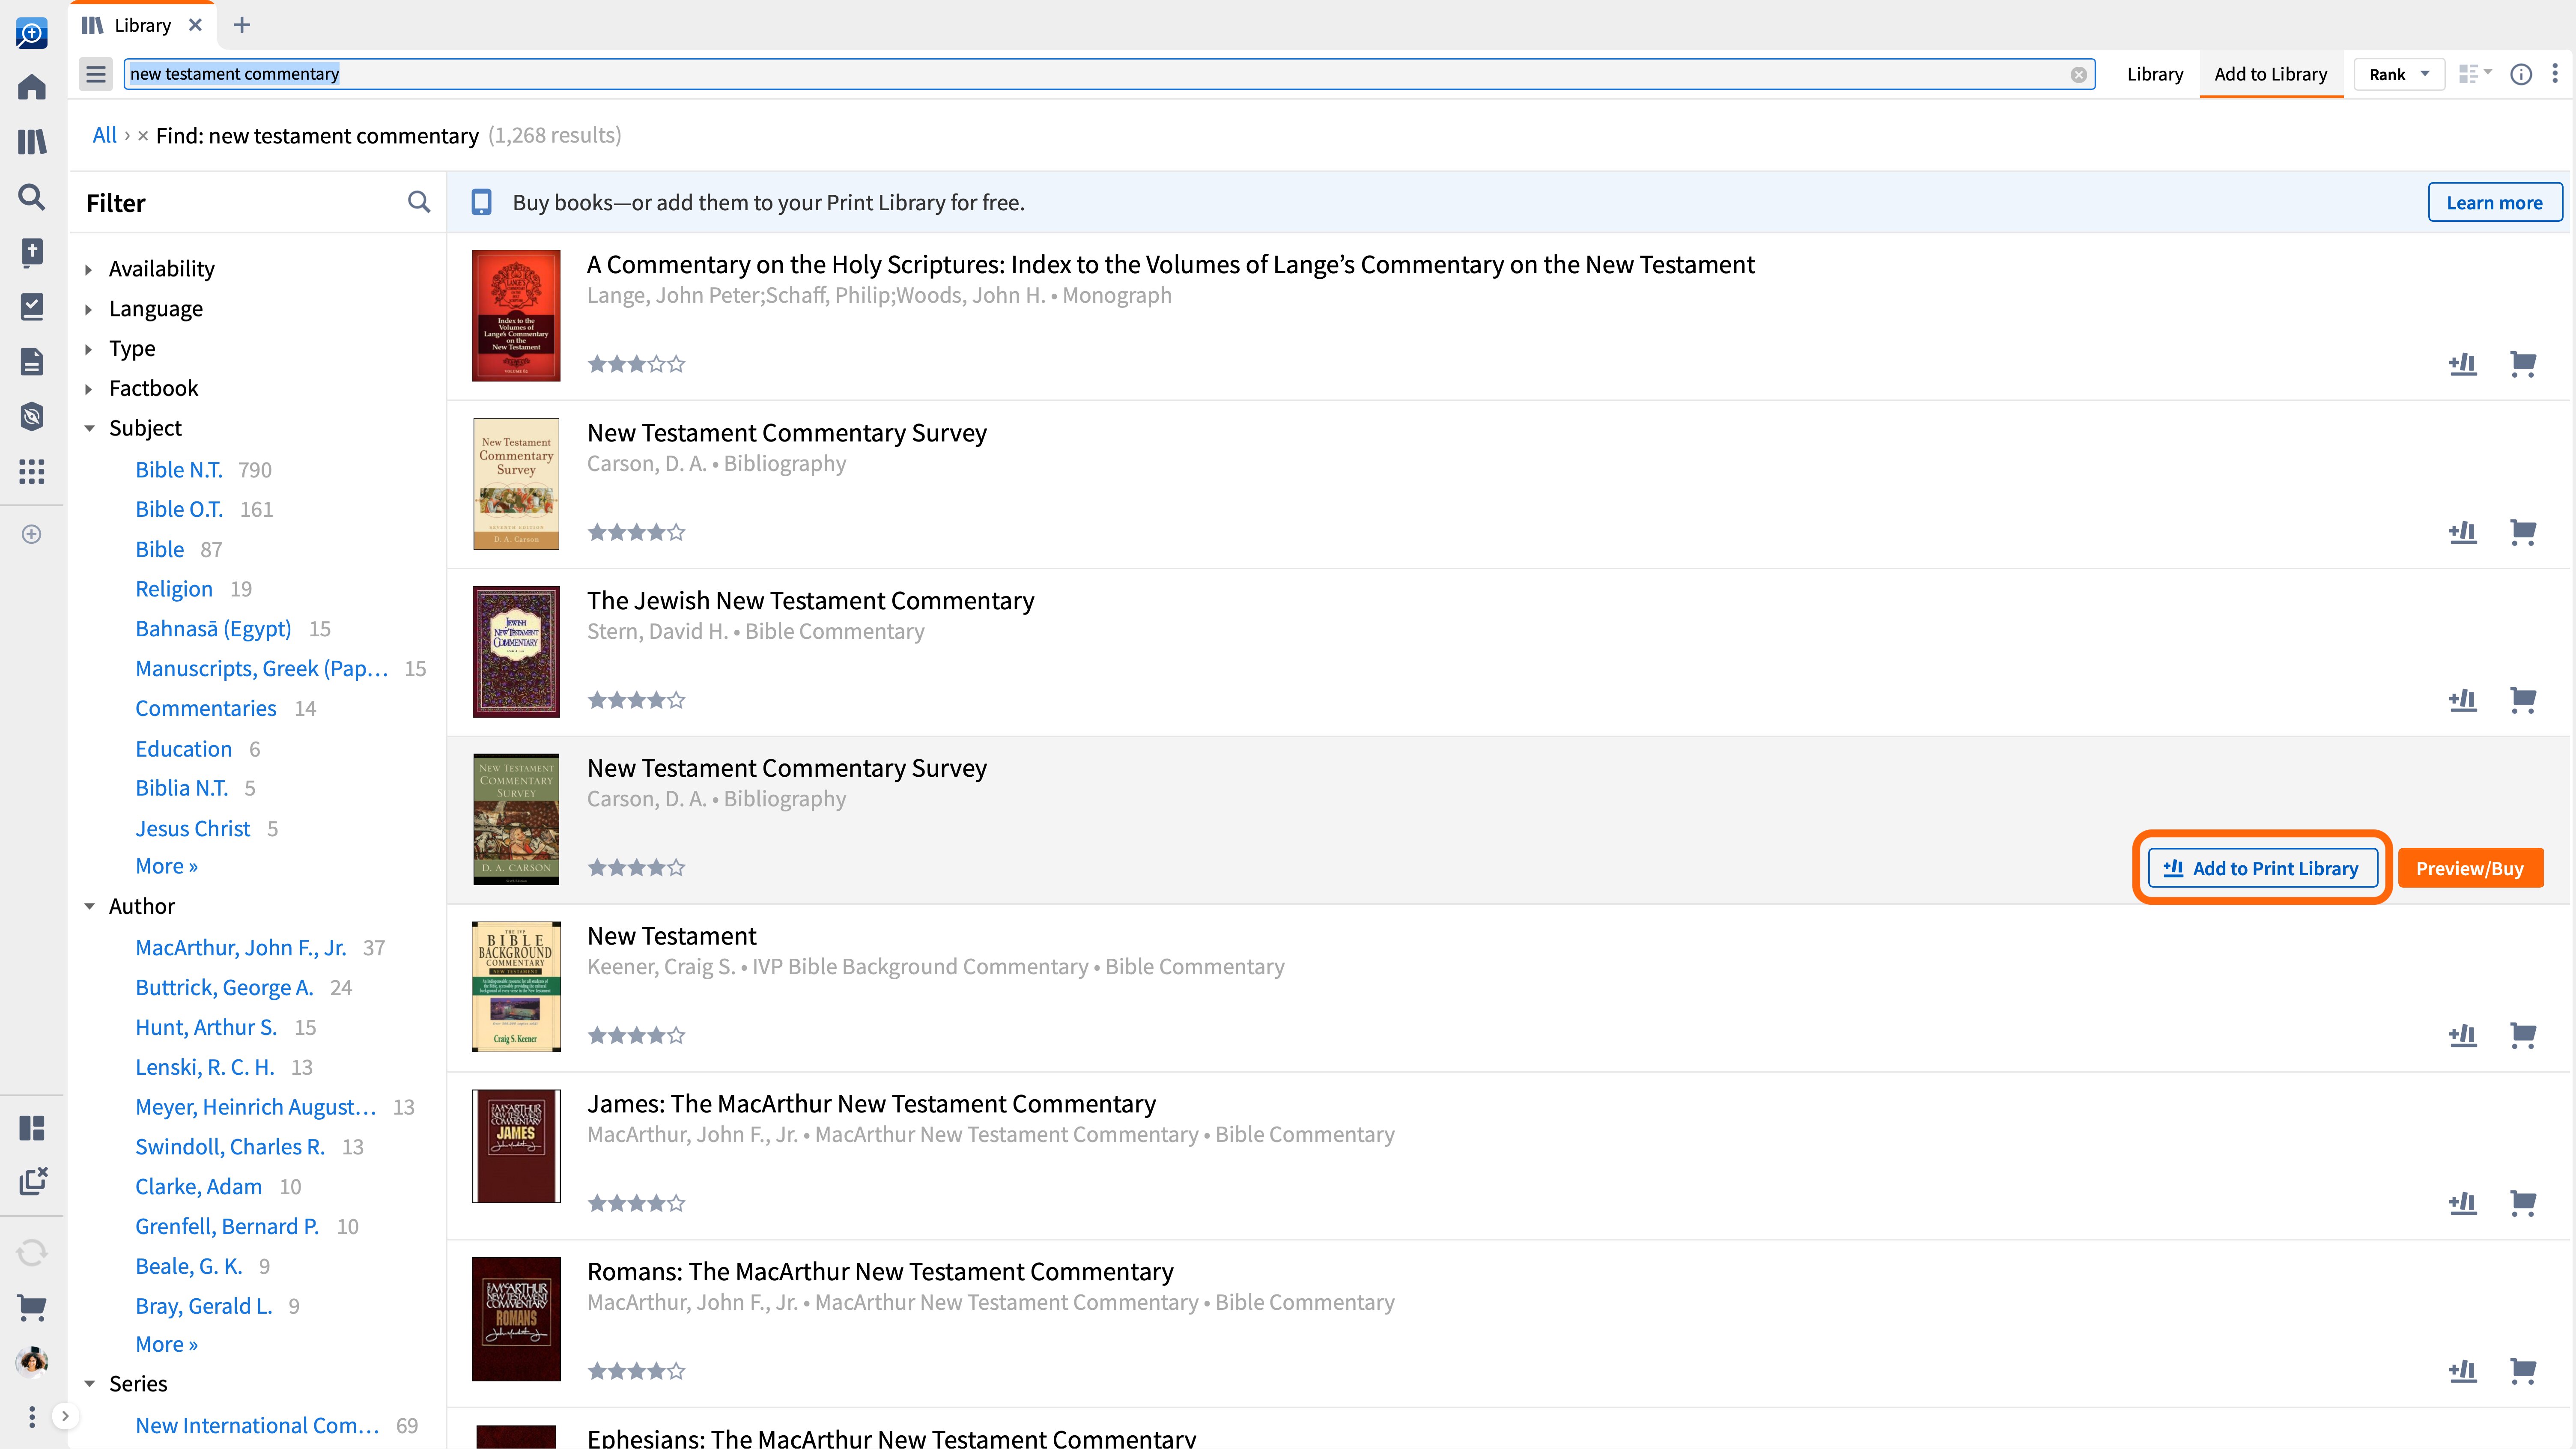Open the Rank sort dropdown
2576x1449 pixels.
click(2398, 73)
